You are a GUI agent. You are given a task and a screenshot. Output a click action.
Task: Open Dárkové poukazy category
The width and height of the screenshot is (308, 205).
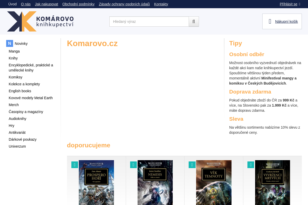(23, 139)
